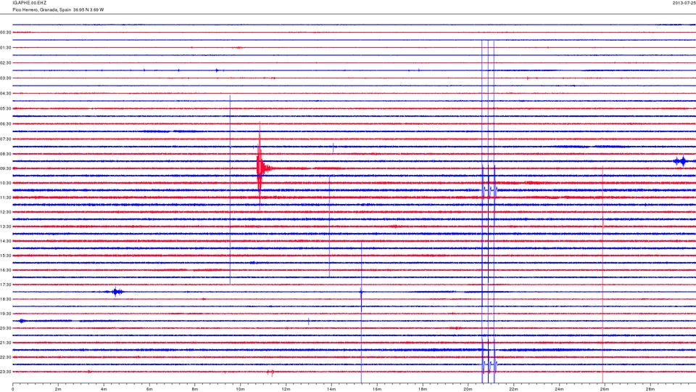The height and width of the screenshot is (392, 696).
Task: Select the 13:30 trace time label
Action: (x=6, y=226)
